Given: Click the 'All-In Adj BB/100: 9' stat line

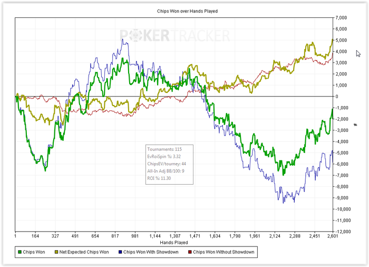Looking at the screenshot, I should coord(166,171).
